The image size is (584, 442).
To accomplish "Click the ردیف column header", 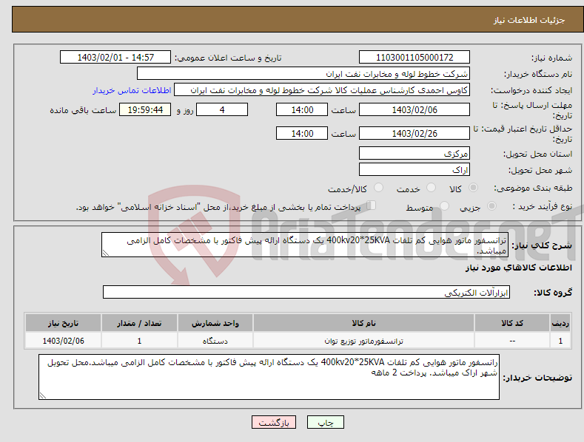I will tap(560, 323).
